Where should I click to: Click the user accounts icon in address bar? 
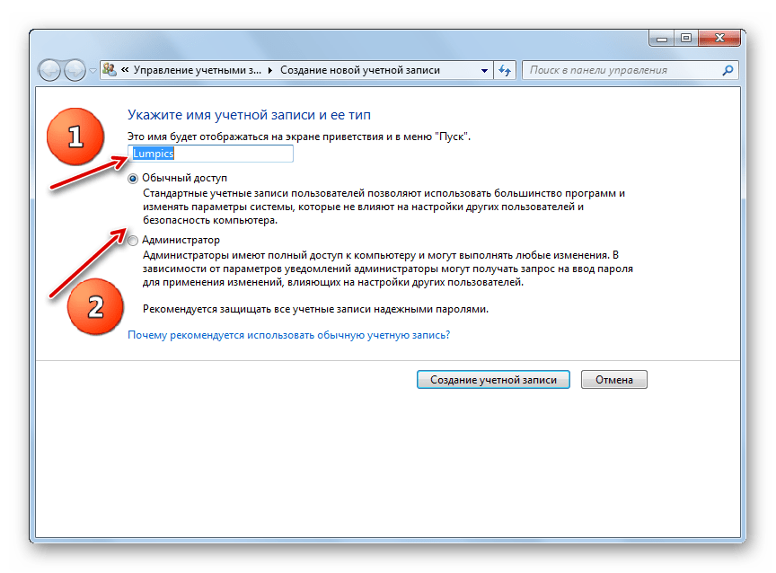pyautogui.click(x=110, y=70)
